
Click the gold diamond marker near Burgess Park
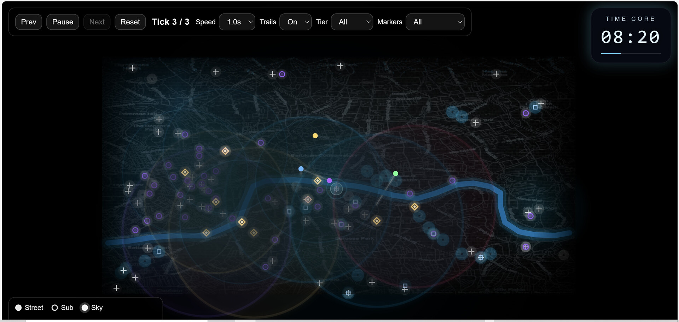(377, 221)
